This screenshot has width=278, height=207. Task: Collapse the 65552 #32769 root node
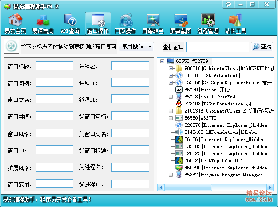pos(162,62)
